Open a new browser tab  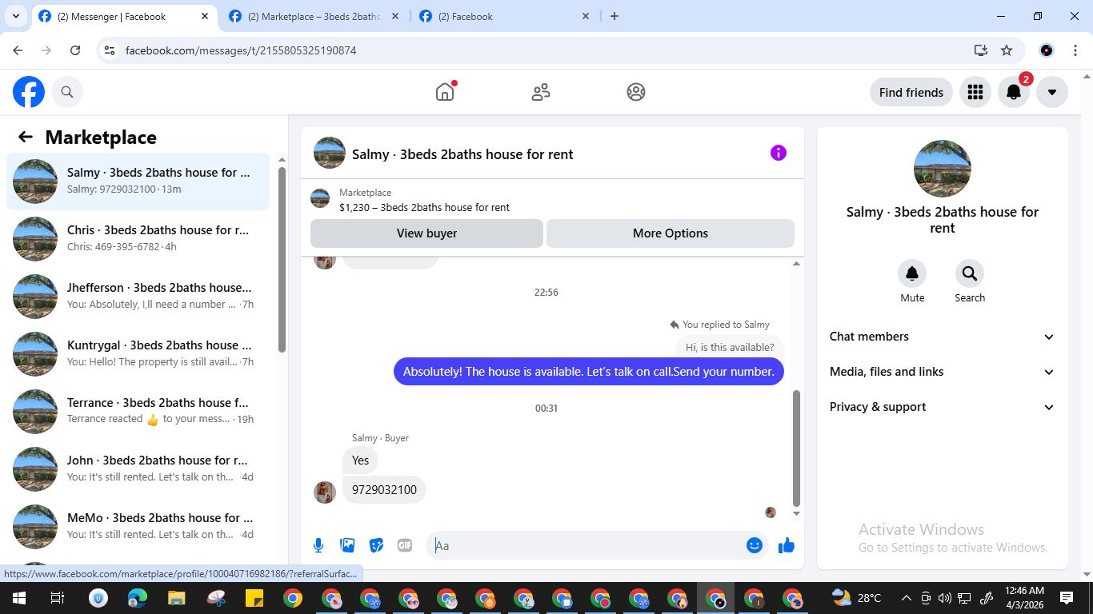click(615, 16)
